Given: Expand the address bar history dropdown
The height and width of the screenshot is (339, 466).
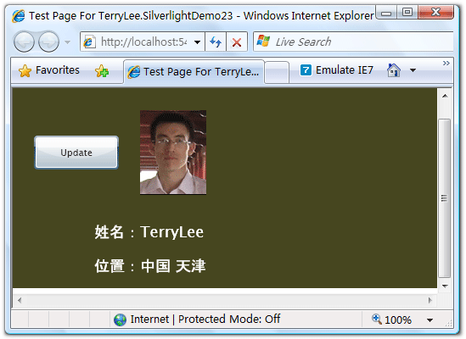Looking at the screenshot, I should tap(197, 42).
